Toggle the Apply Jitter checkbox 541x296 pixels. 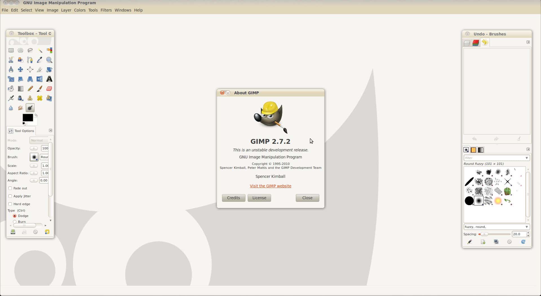point(10,196)
